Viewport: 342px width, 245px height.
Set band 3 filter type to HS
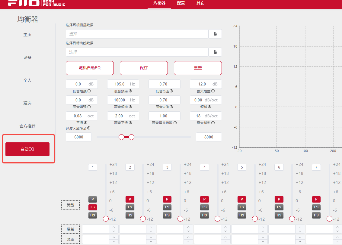167,215
